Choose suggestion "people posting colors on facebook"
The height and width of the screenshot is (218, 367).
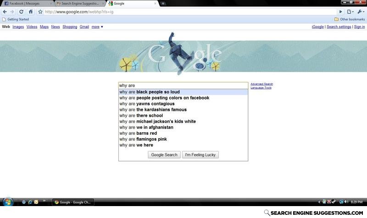click(x=183, y=98)
